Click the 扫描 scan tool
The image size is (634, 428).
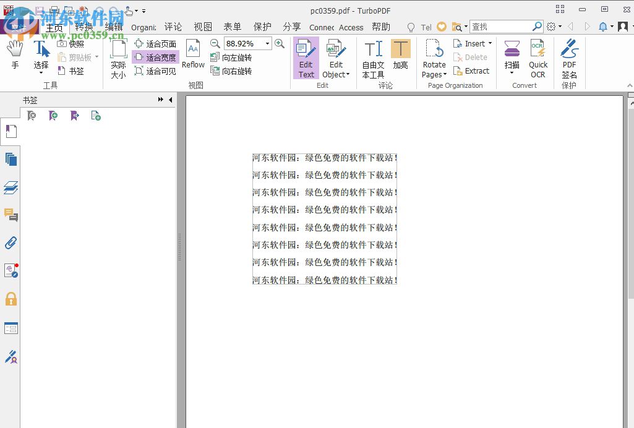(512, 56)
